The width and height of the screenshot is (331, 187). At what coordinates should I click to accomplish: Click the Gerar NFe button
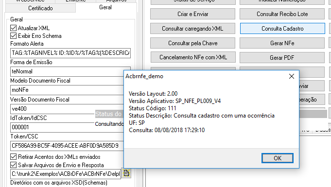282,43
